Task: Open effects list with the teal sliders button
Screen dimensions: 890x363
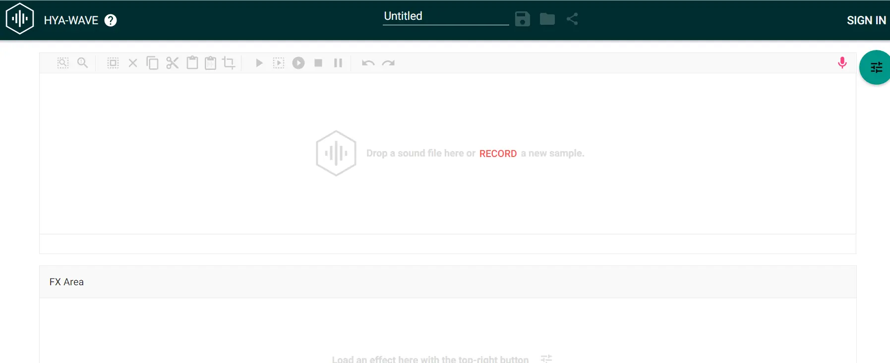Action: [x=876, y=67]
